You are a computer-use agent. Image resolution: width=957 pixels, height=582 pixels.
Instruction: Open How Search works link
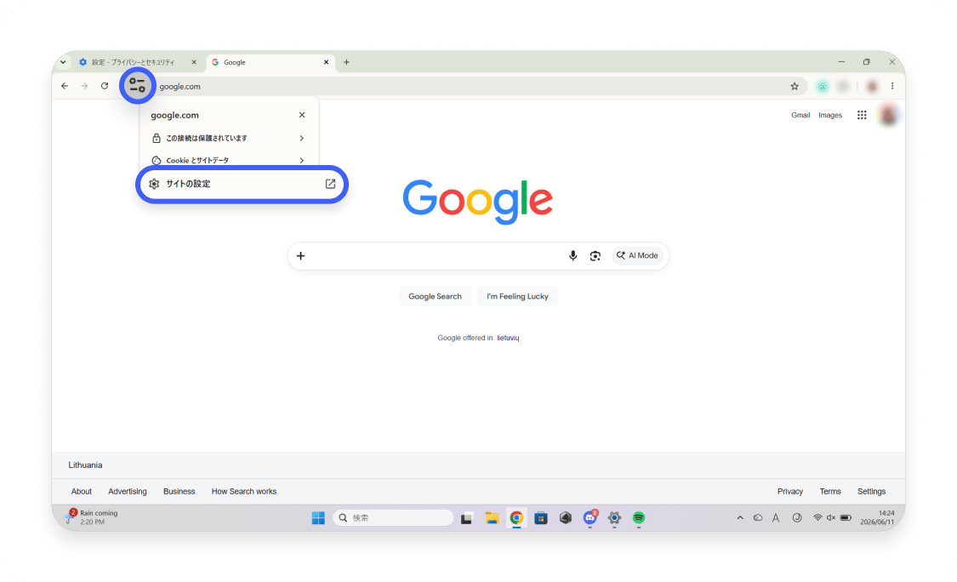tap(244, 492)
